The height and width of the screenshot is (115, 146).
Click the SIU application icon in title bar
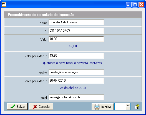pyautogui.click(x=4, y=4)
